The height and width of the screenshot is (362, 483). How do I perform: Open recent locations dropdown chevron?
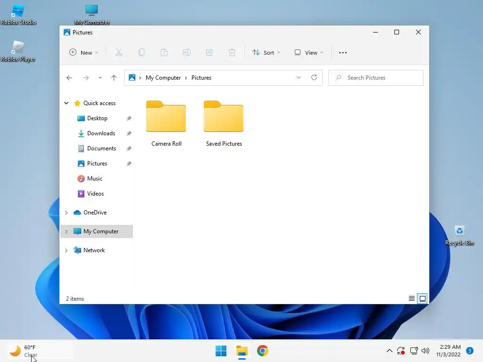(100, 78)
